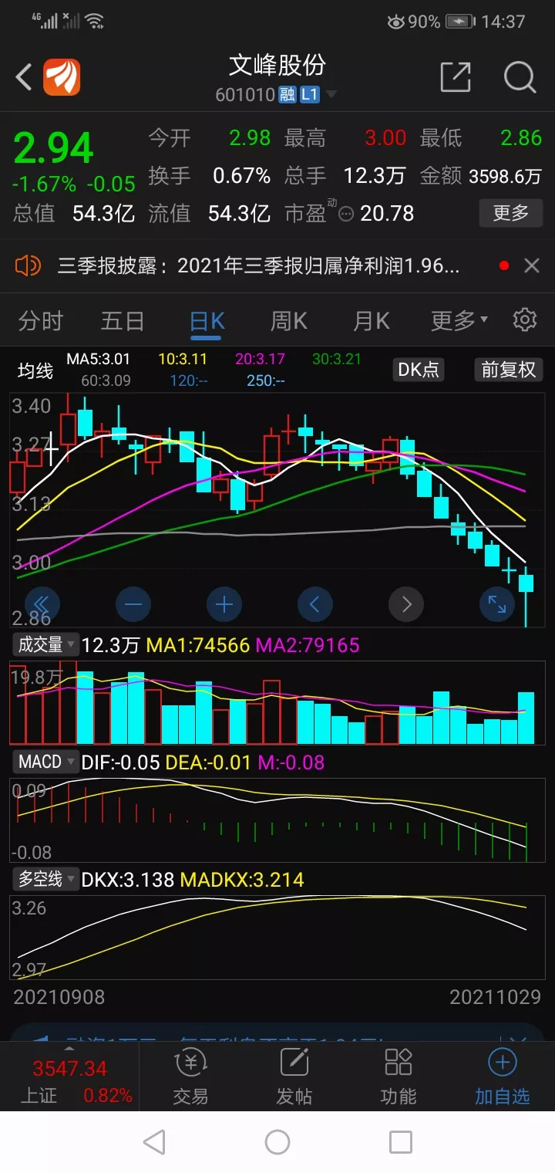Open MACD indicator dropdown

point(46,762)
